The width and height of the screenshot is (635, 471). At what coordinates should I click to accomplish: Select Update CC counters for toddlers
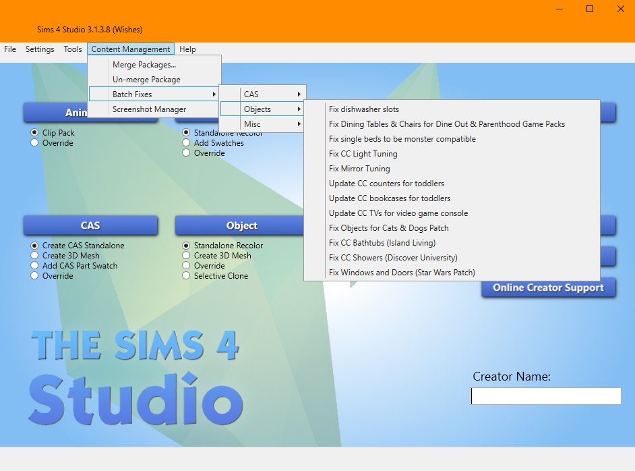pos(386,184)
